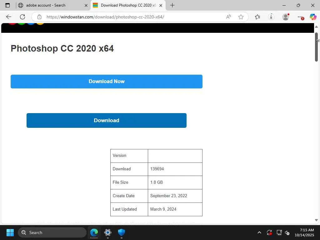Click the Windows Update tray icon
The height and width of the screenshot is (240, 320).
pos(269,232)
